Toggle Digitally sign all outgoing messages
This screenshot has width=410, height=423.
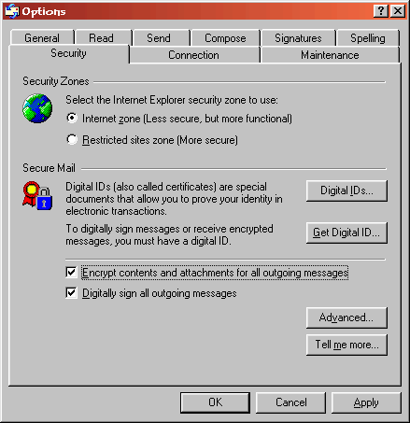(71, 293)
